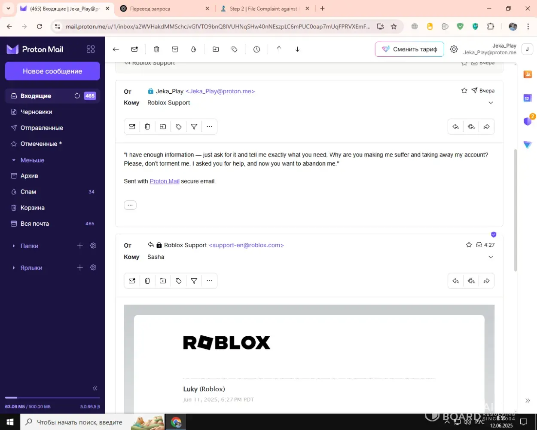Open the label tag icon in top toolbar

tap(234, 49)
